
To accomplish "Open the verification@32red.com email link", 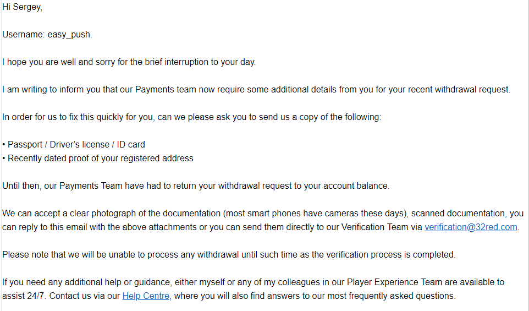I will (x=471, y=227).
